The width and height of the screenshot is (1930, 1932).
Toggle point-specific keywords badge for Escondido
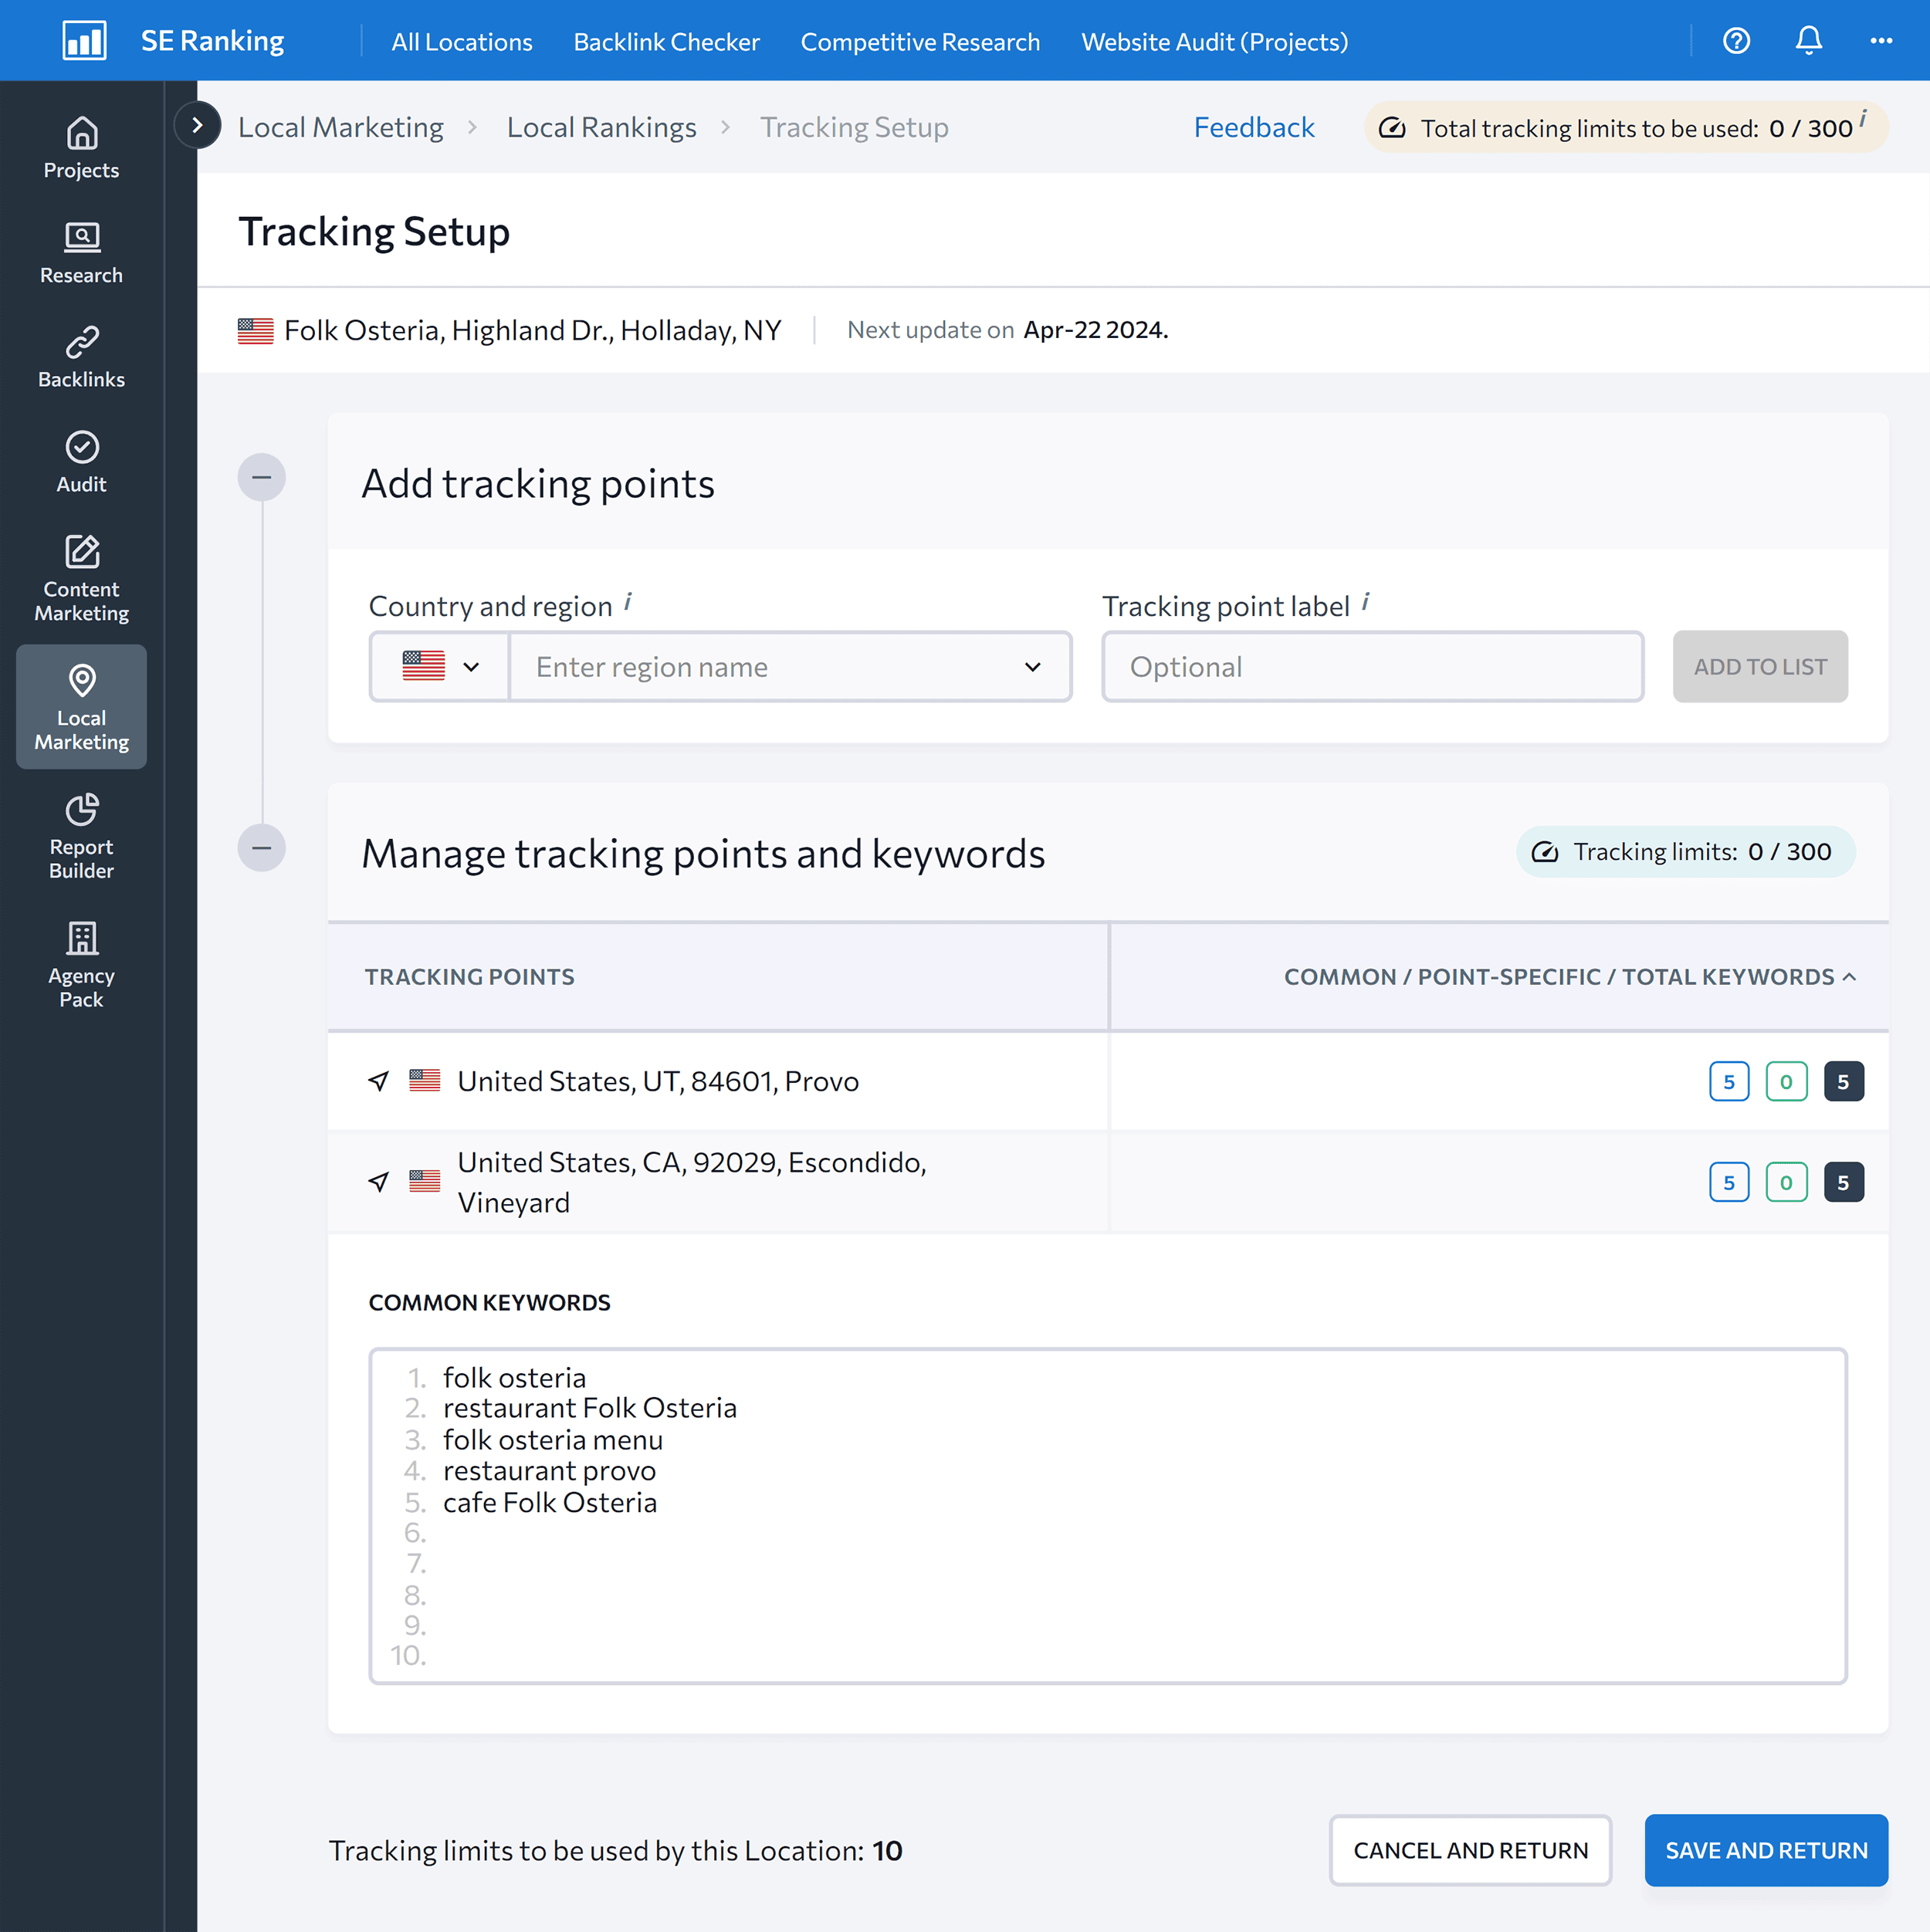(x=1787, y=1181)
